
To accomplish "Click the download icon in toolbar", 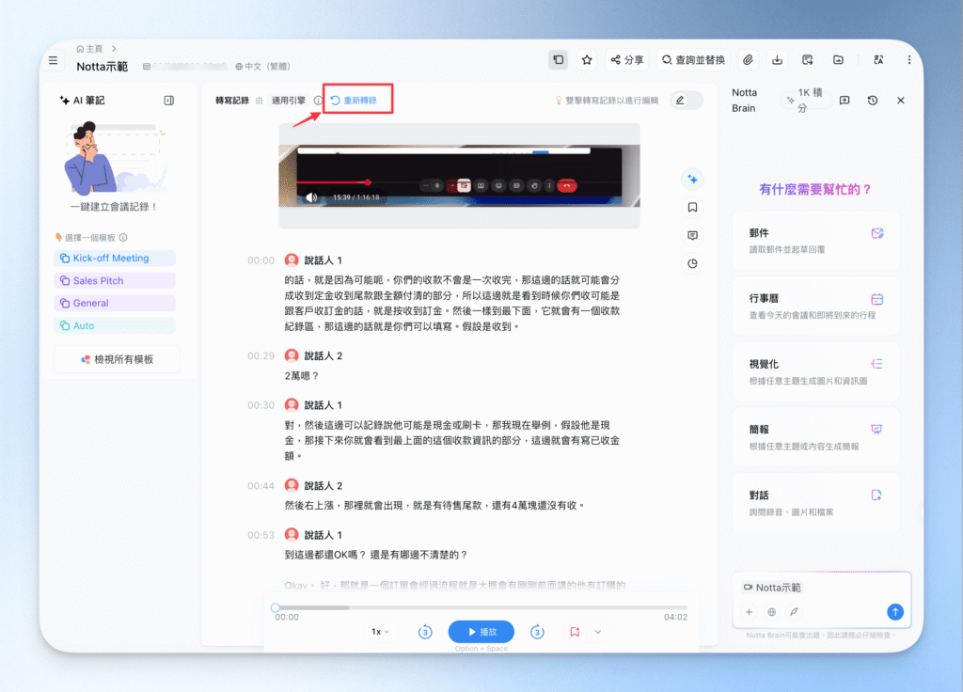I will click(777, 59).
